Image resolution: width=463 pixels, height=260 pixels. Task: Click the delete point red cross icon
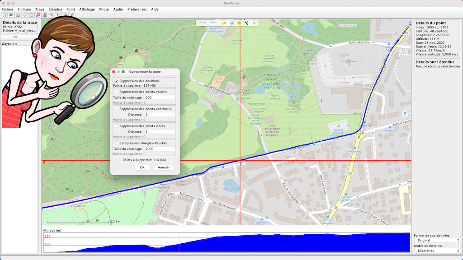coord(38,15)
